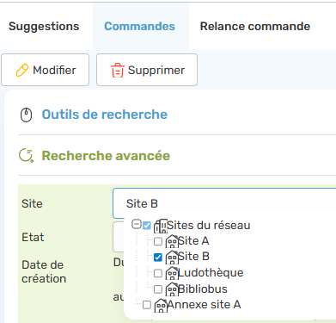Check the Site A checkbox
Image resolution: width=336 pixels, height=323 pixels.
(x=158, y=242)
